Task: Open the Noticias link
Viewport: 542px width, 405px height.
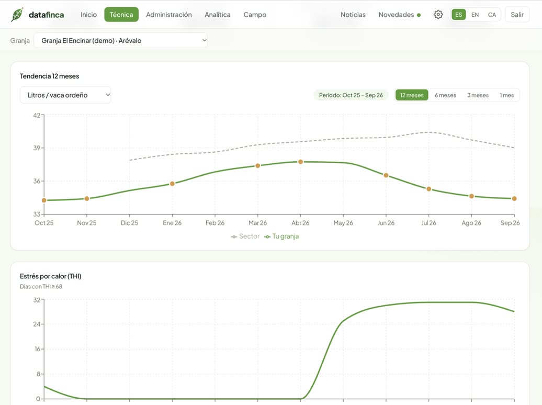Action: point(353,15)
